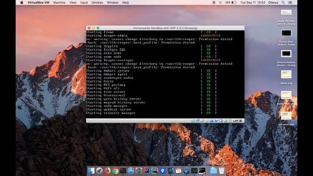Click the WARNINGS status beside Ranger-usersync
This screenshot has height=176, width=313.
(x=211, y=60)
